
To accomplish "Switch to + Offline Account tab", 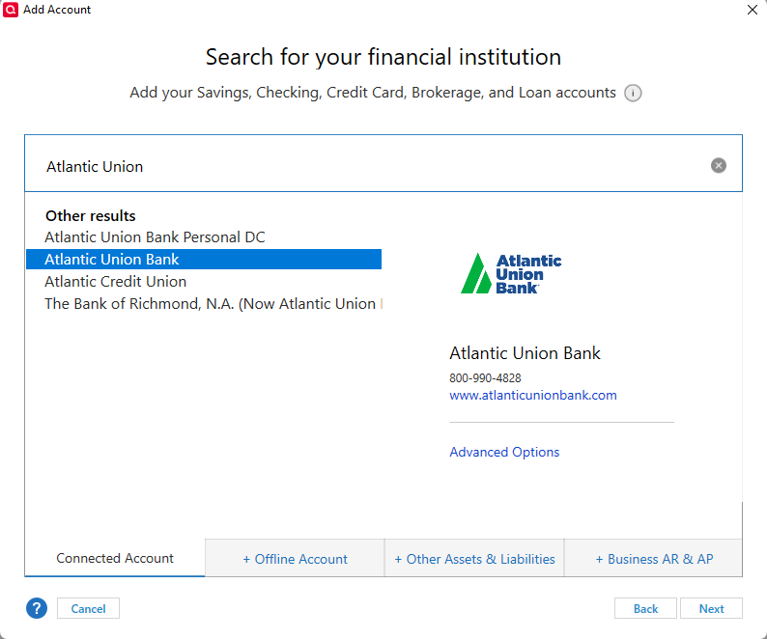I will point(295,558).
